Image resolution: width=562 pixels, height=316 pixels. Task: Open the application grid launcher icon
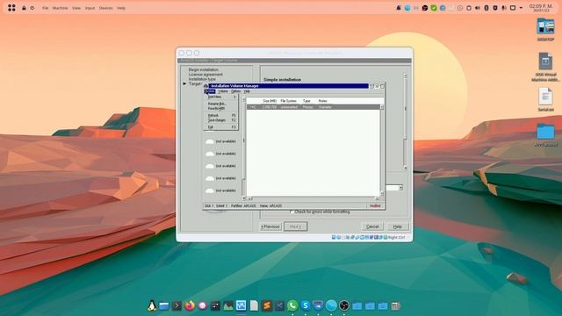(x=11, y=8)
